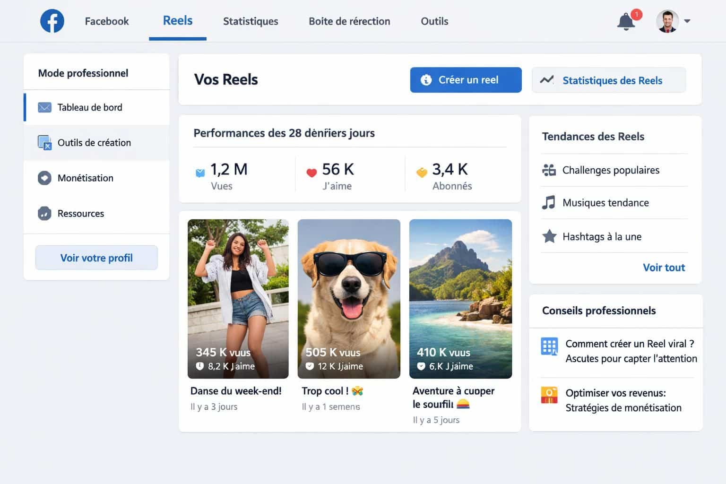This screenshot has width=726, height=484.
Task: Click the statistics chart icon beside Statistiques des Reels
Action: click(x=547, y=80)
